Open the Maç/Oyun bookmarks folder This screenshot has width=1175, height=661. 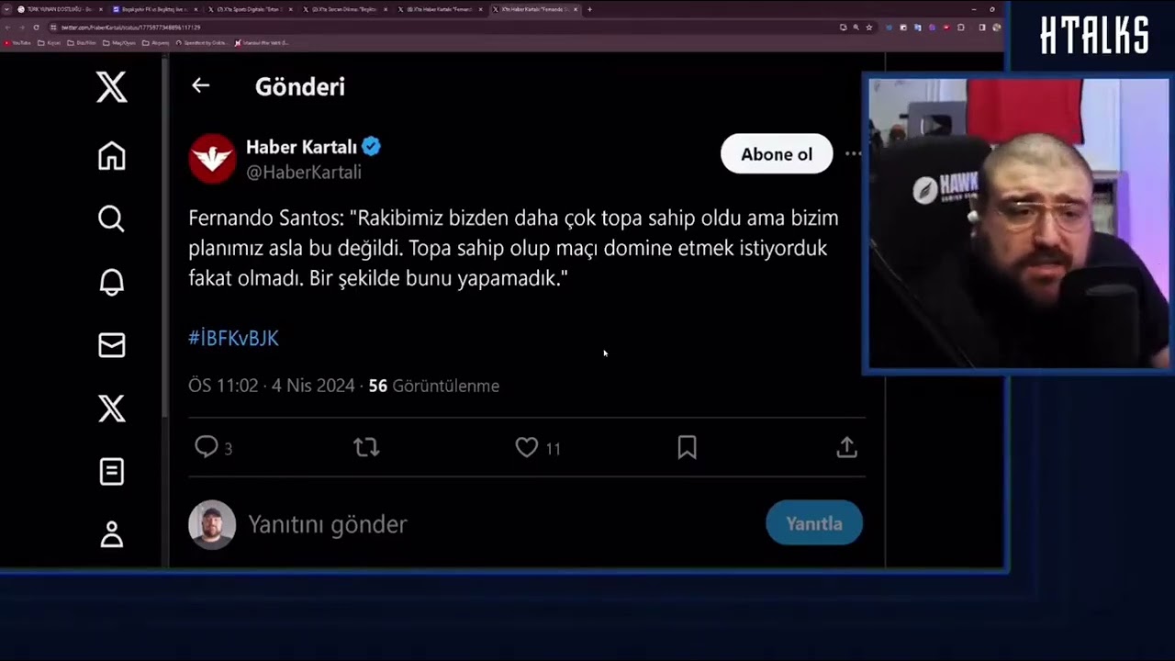tap(119, 43)
